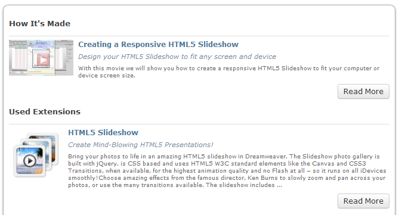Click the Create Mind-Blowing HTML5 Presentations tagline
This screenshot has height=215, width=399.
pyautogui.click(x=141, y=145)
